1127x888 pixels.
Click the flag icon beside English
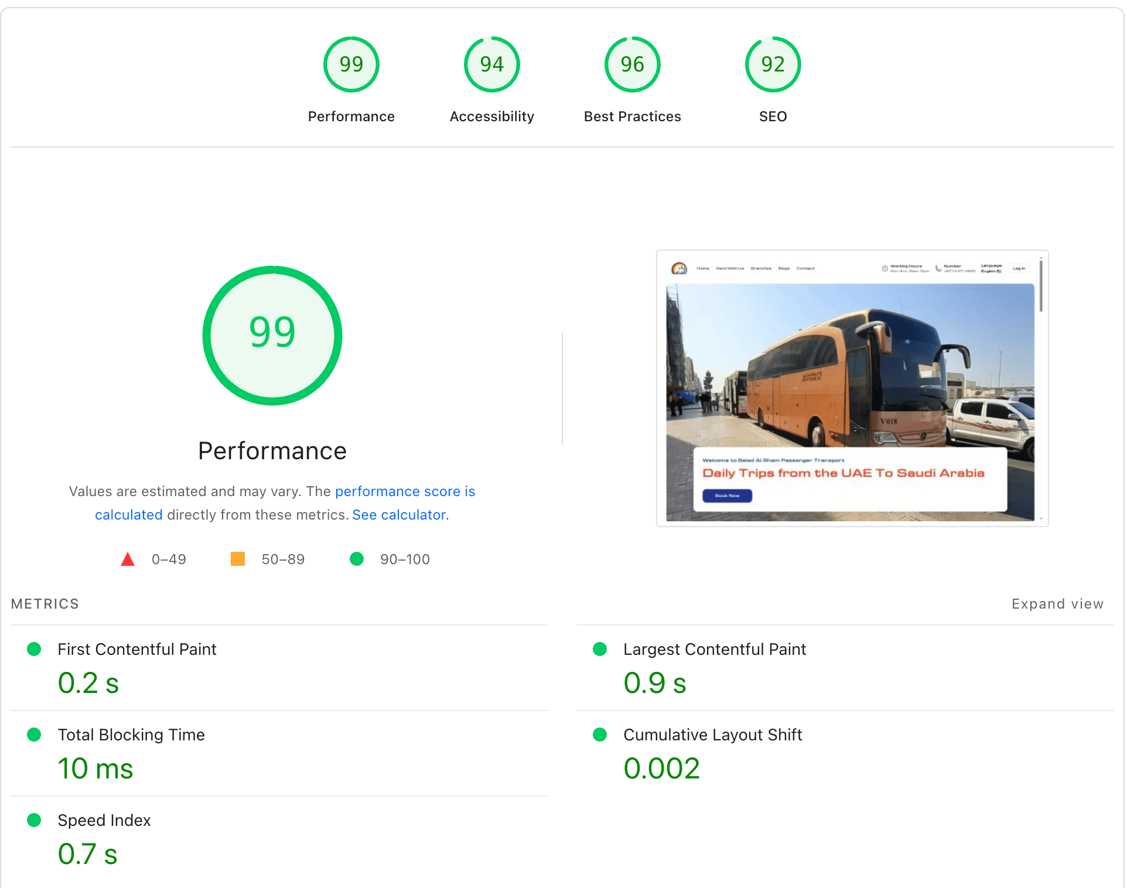pos(1000,271)
